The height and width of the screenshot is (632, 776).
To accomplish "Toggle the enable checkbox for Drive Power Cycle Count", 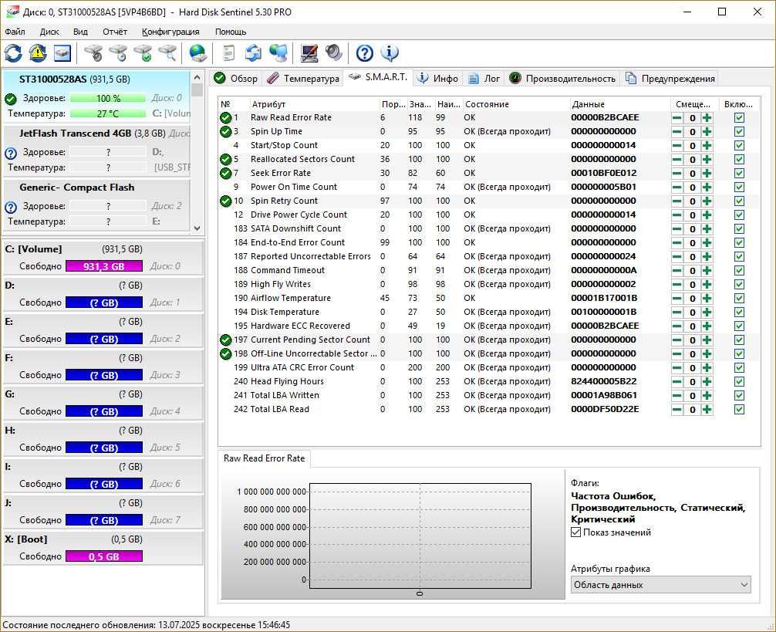I will (740, 215).
